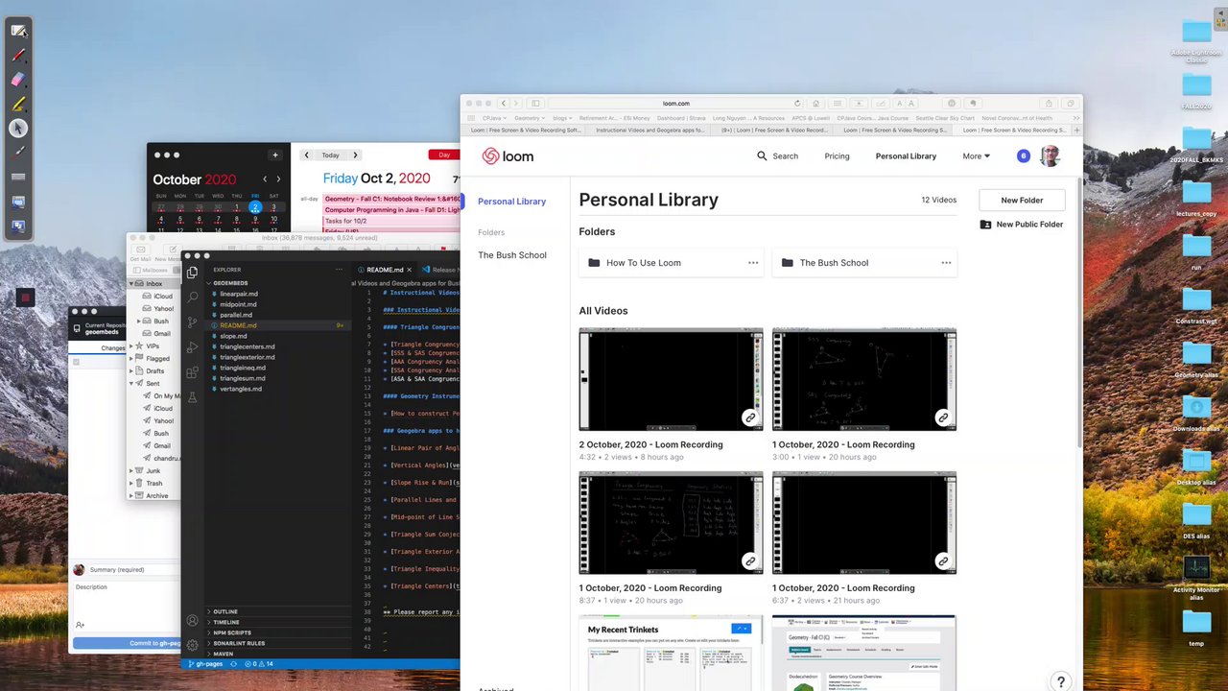Screen dimensions: 1228x691
Task: Go back in Safari toolbar
Action: tap(503, 103)
